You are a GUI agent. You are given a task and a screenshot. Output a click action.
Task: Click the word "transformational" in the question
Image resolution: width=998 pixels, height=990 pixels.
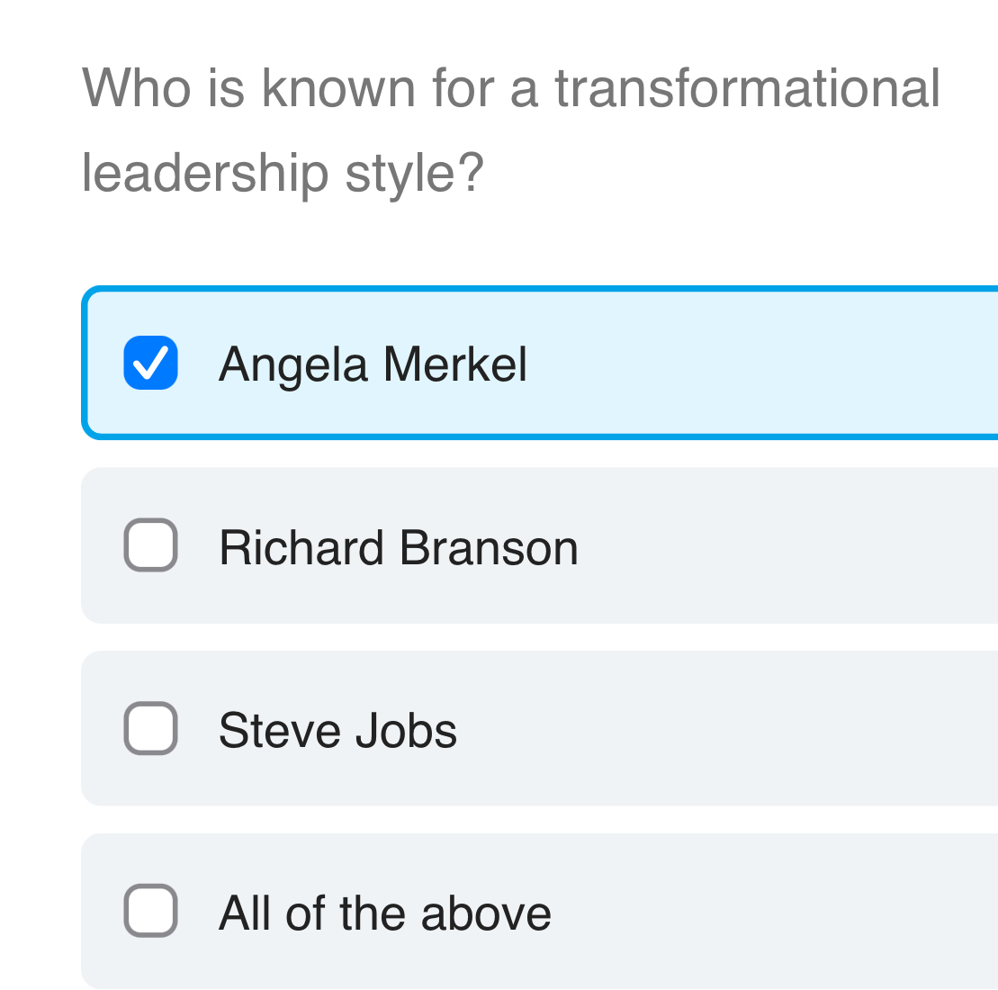(747, 88)
